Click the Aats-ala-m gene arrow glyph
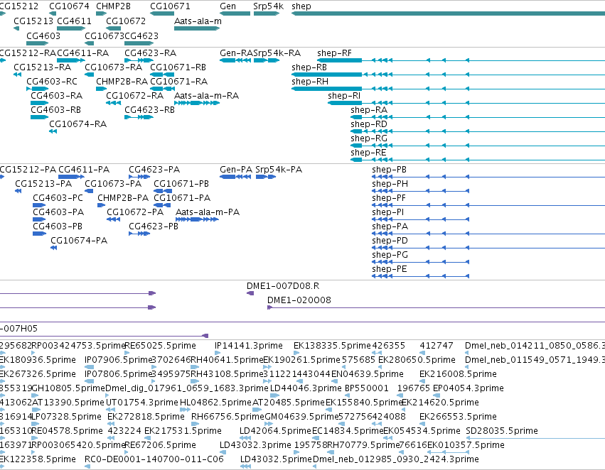 click(x=197, y=28)
